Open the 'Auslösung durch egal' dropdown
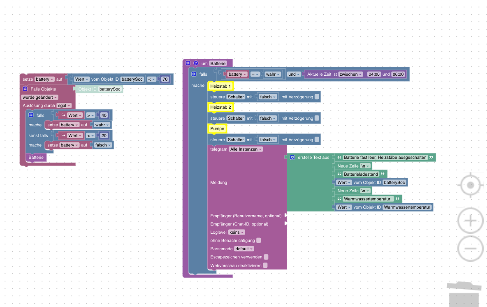The width and height of the screenshot is (487, 307). point(64,106)
